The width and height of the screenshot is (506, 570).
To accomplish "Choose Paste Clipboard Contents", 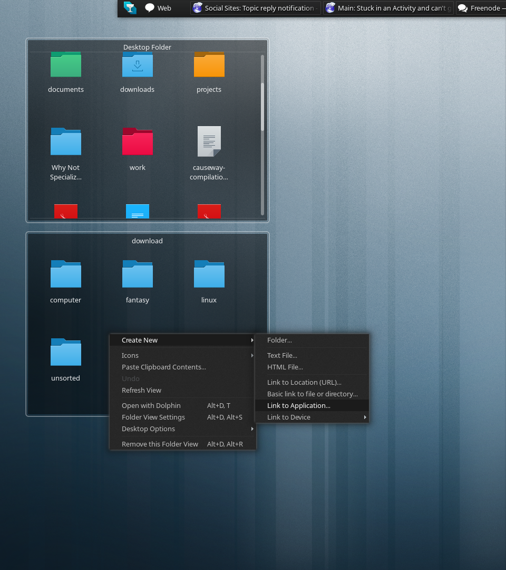I will pos(164,367).
